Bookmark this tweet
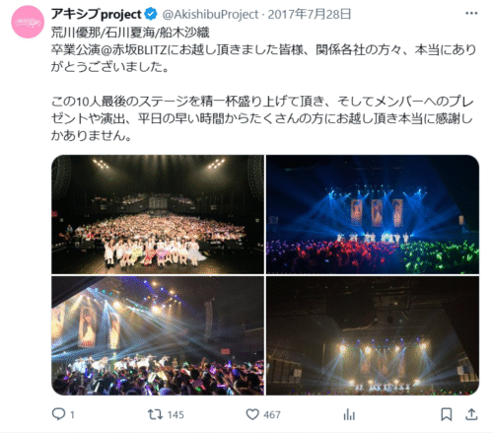 coord(447,414)
